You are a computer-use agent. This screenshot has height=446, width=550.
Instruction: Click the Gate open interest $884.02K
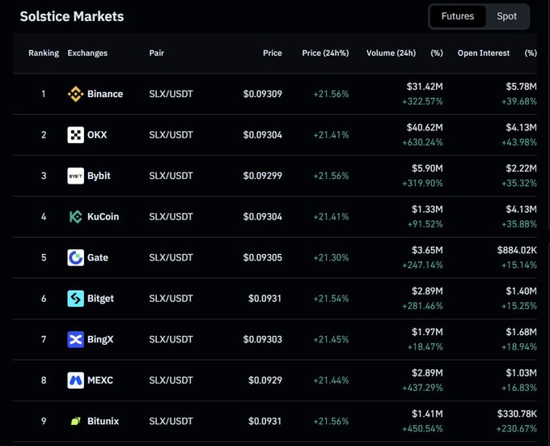point(517,250)
